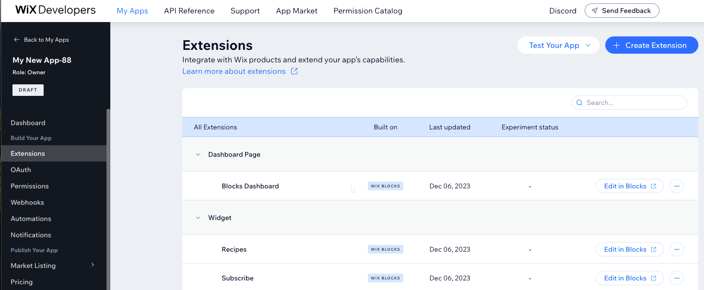Viewport: 706px width, 290px height.
Task: Open the My Apps tab
Action: click(x=132, y=11)
